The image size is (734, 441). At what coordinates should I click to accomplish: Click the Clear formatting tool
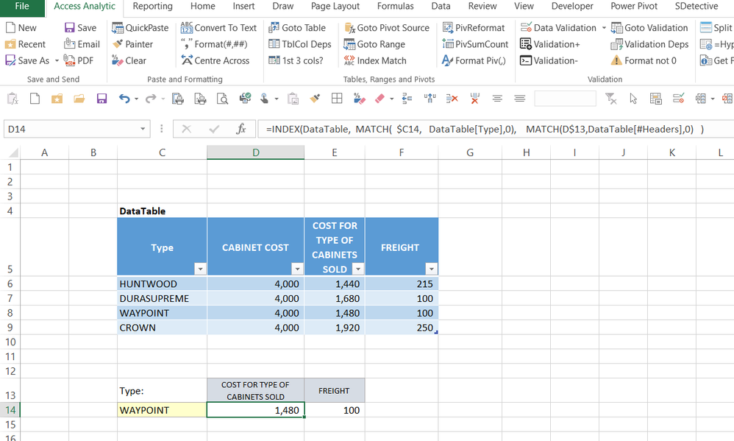click(x=129, y=60)
